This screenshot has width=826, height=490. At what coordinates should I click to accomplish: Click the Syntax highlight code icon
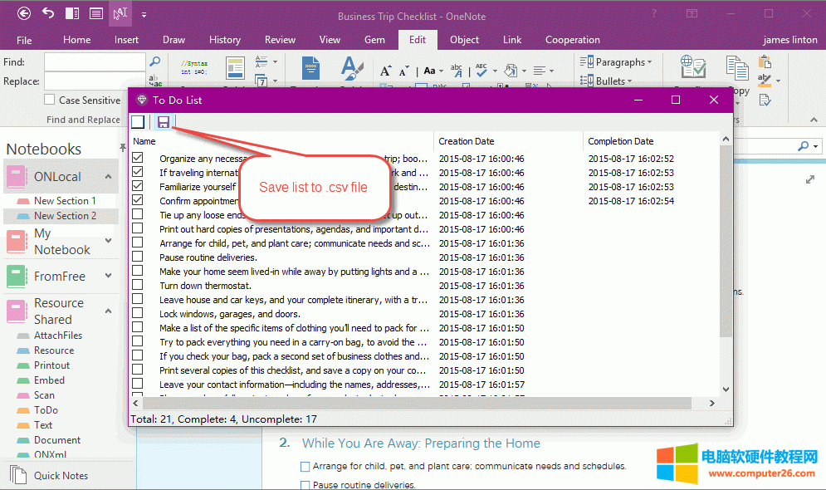(194, 67)
